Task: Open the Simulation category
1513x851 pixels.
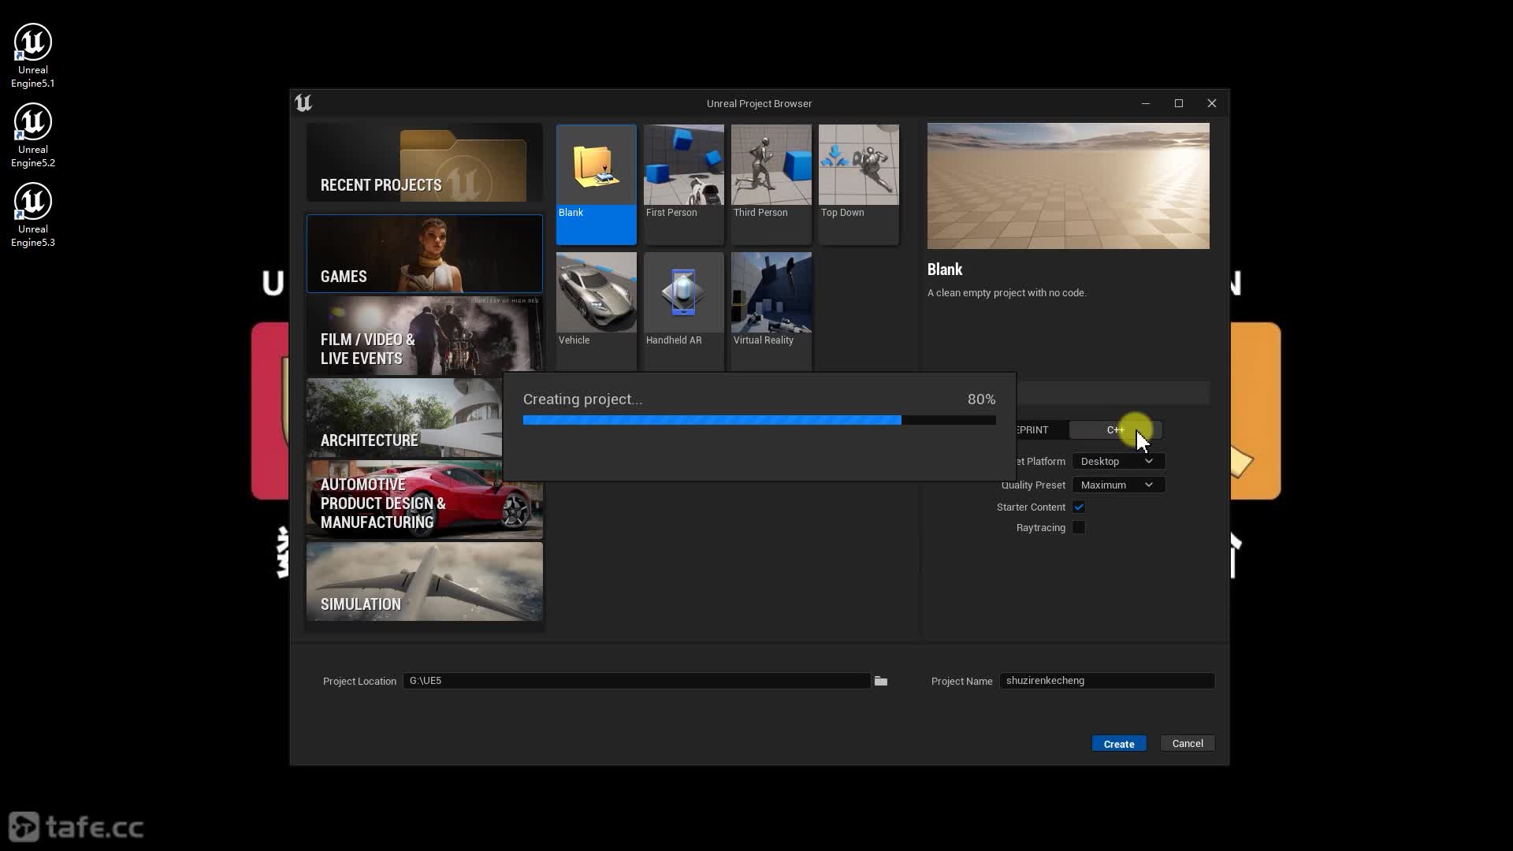Action: click(425, 582)
